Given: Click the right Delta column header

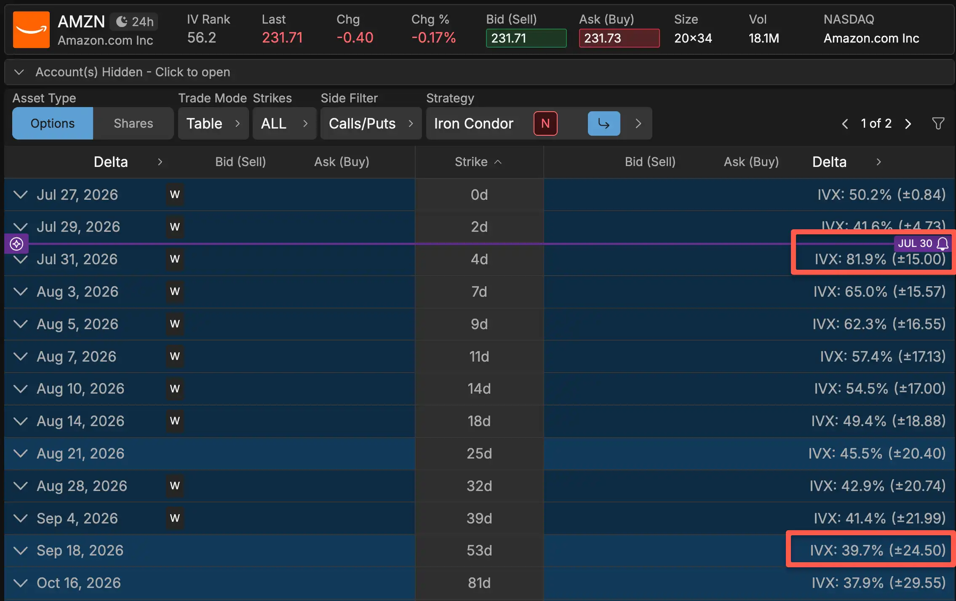Looking at the screenshot, I should click(829, 162).
